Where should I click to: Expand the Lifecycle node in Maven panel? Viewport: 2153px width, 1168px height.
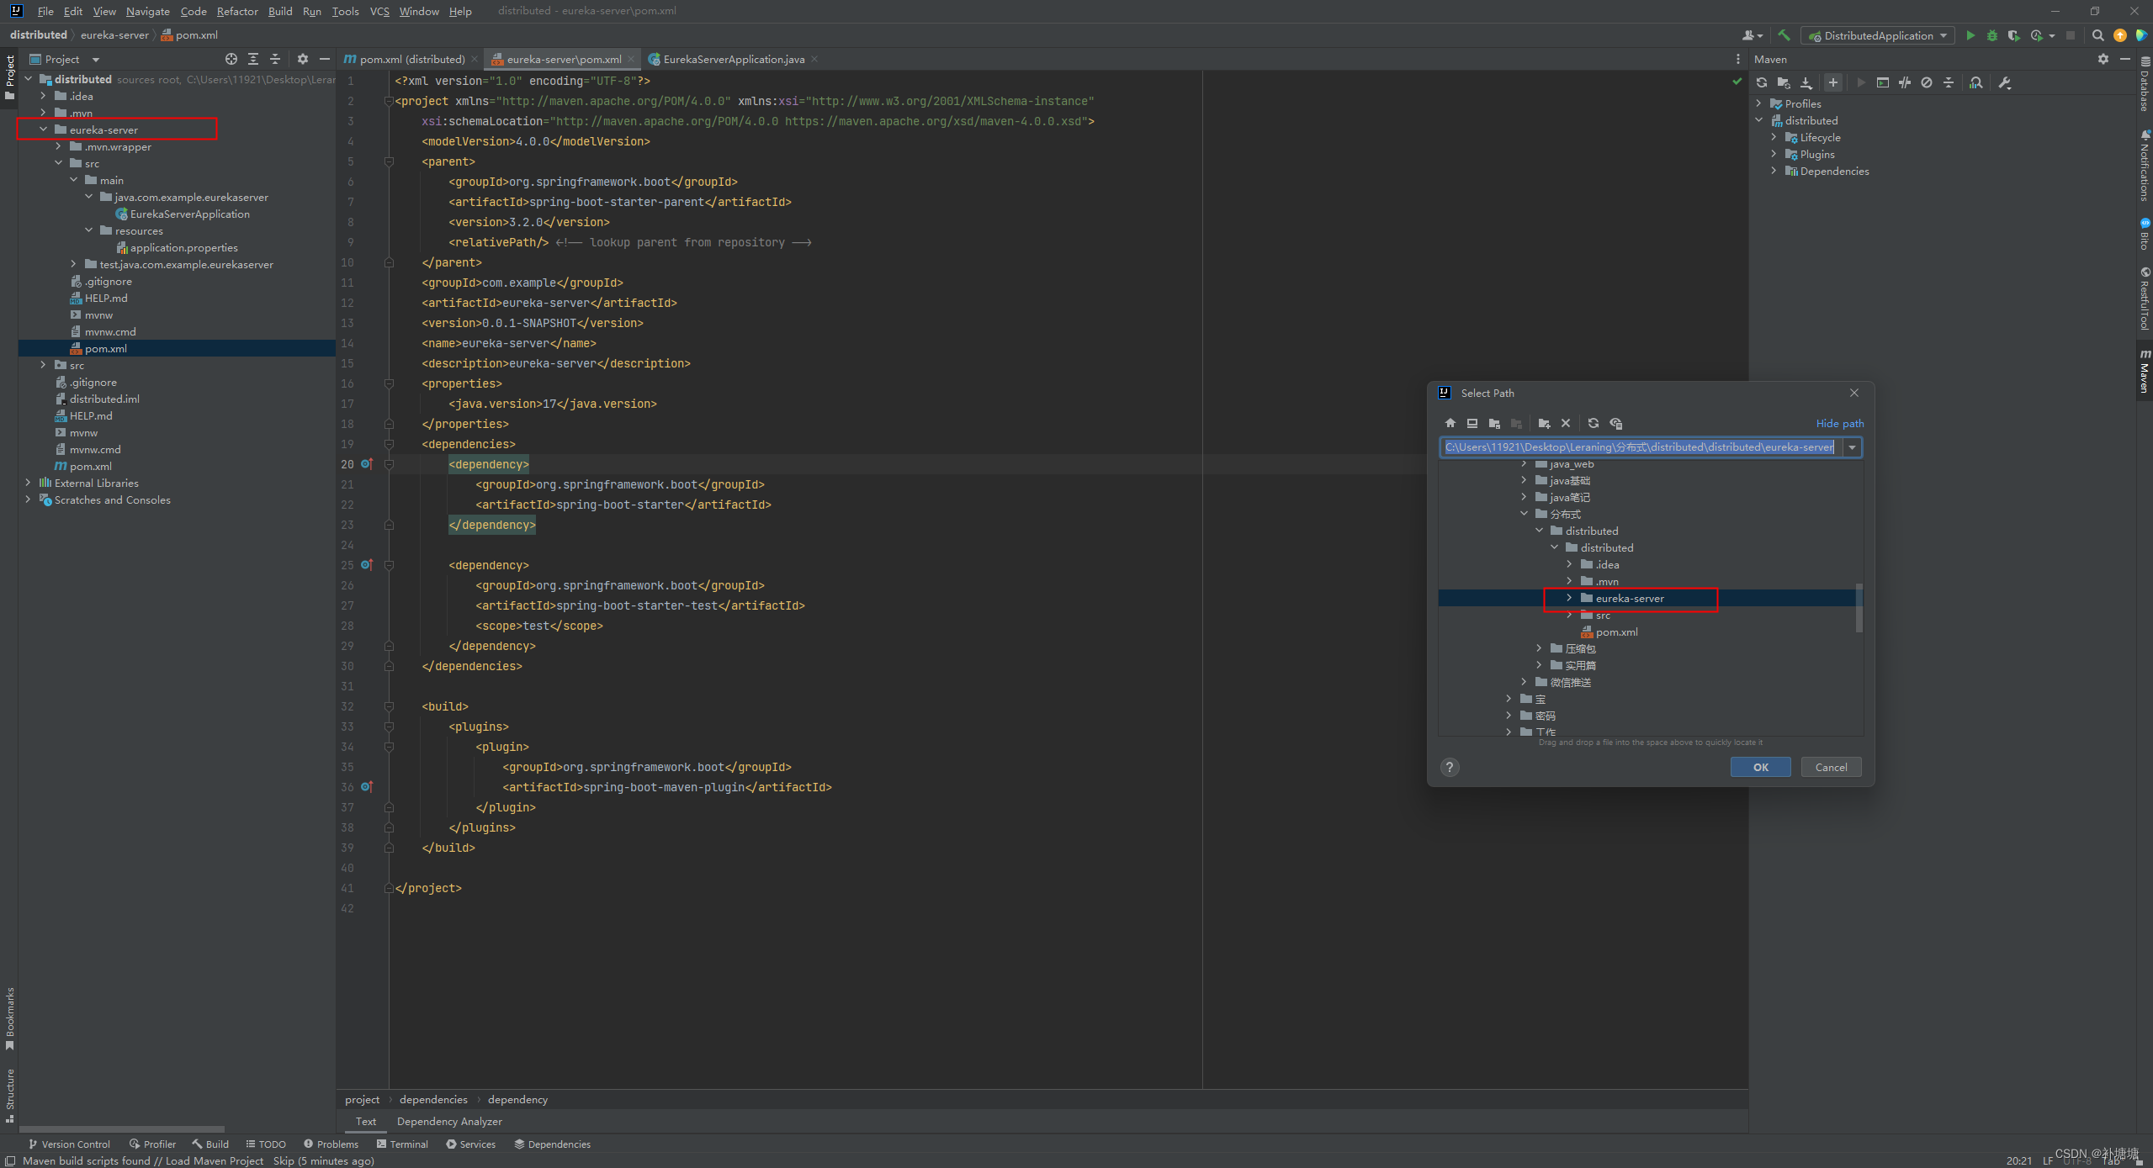[x=1774, y=137]
